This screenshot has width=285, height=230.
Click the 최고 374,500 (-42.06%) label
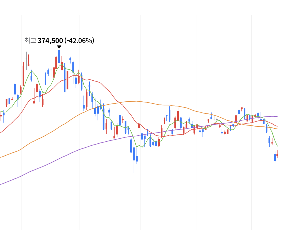(59, 41)
